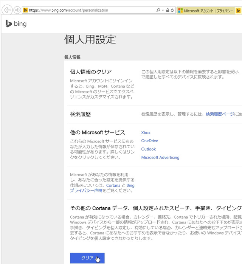Open the Cortana privacy link

113,185
